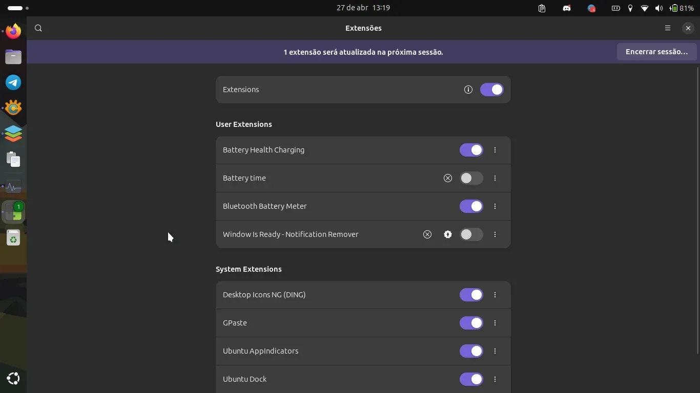Click update icon for Window Is Ready extension
The width and height of the screenshot is (700, 393).
click(447, 234)
